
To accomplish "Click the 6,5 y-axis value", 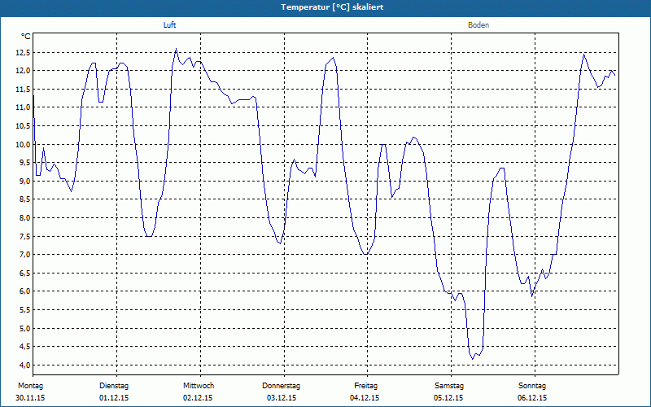I will 24,273.
